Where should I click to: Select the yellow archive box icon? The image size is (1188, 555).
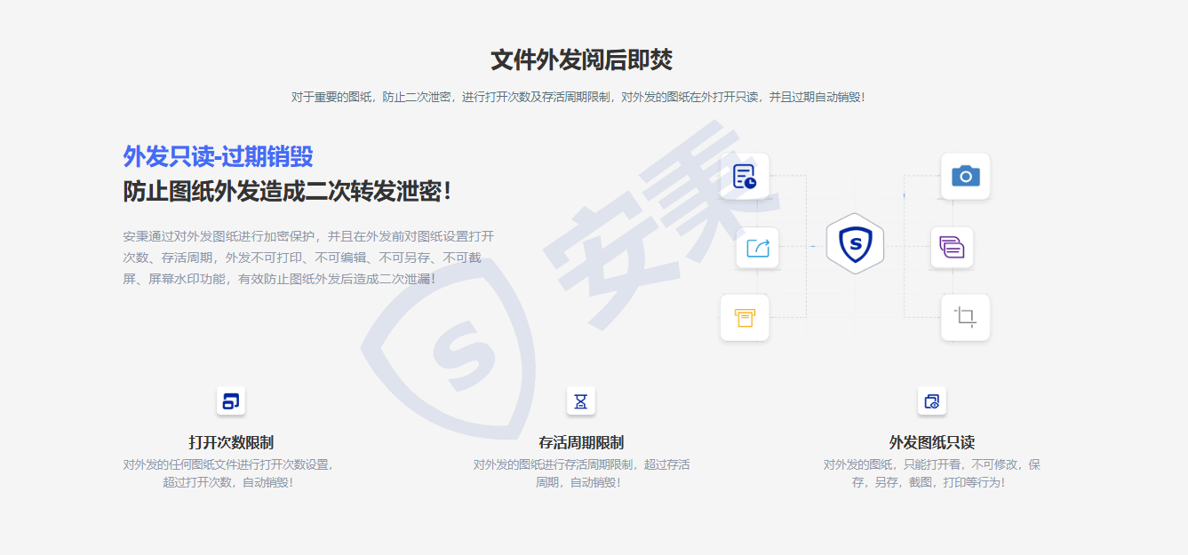(x=744, y=318)
